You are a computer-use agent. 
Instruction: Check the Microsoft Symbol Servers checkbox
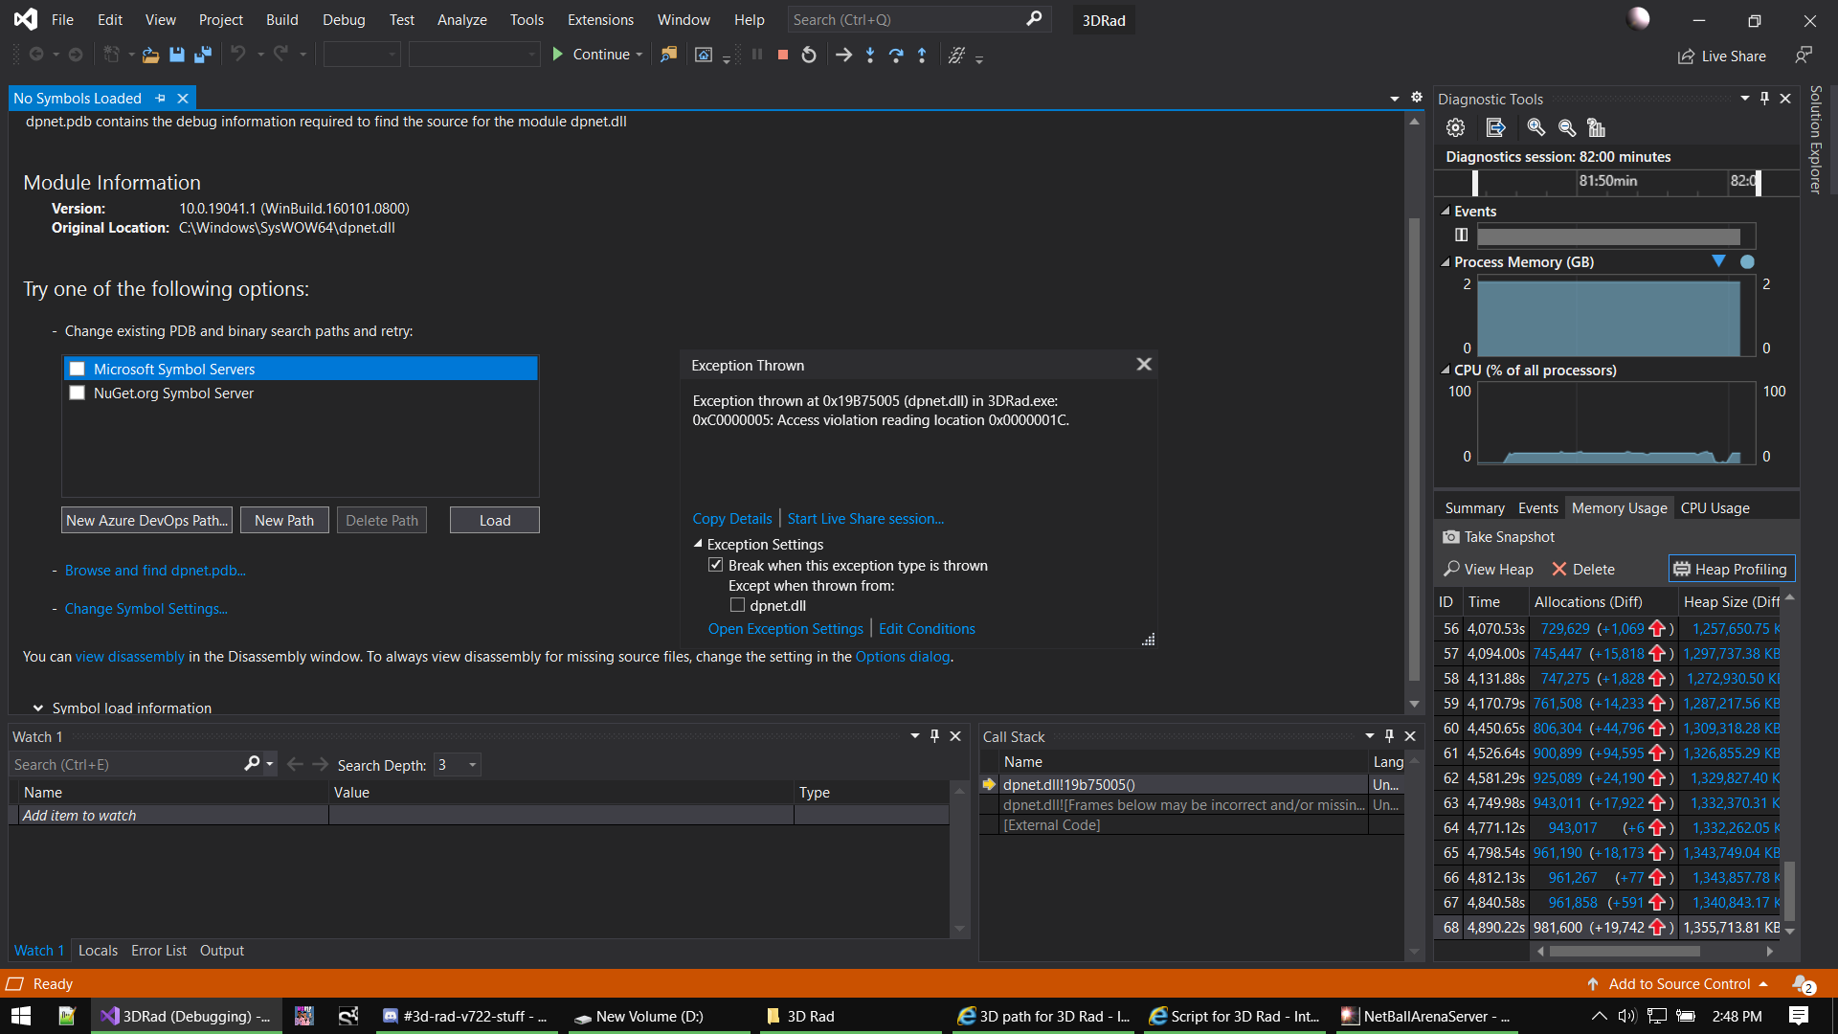pos(78,370)
